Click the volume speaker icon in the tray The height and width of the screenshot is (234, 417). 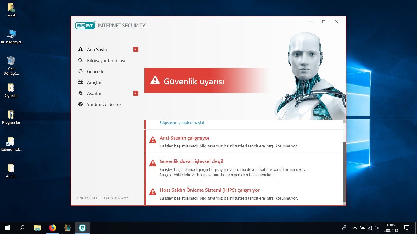coord(377,228)
